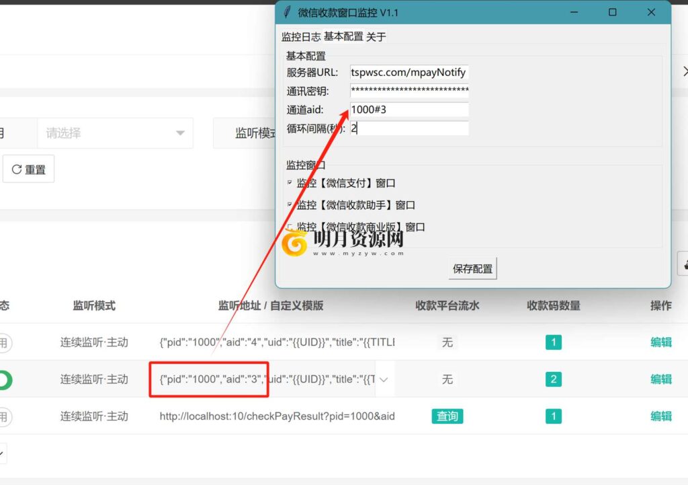This screenshot has height=485, width=688.
Task: Disable 监控【微信支付】窗口 checkbox
Action: coord(289,182)
